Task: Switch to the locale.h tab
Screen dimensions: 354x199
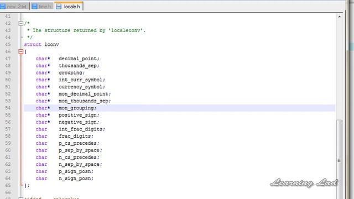Action: [69, 7]
